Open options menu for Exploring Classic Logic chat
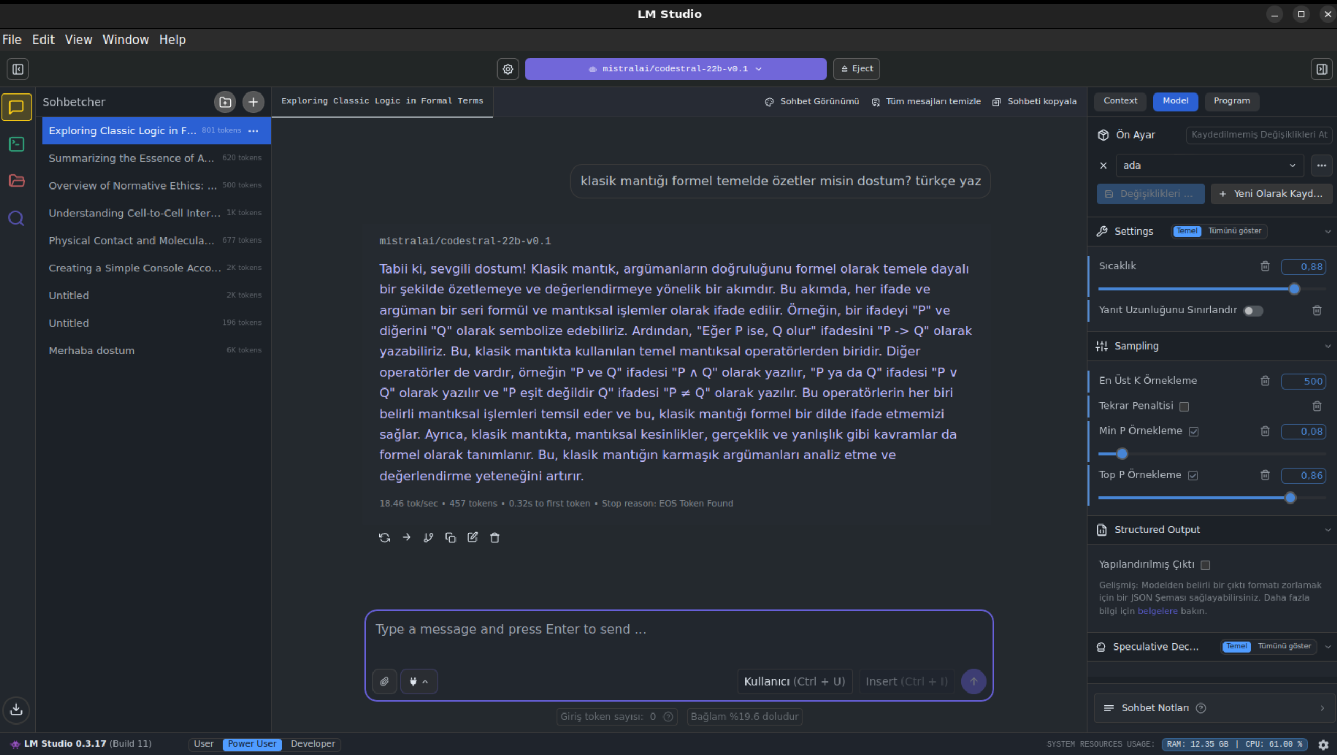 coord(254,131)
